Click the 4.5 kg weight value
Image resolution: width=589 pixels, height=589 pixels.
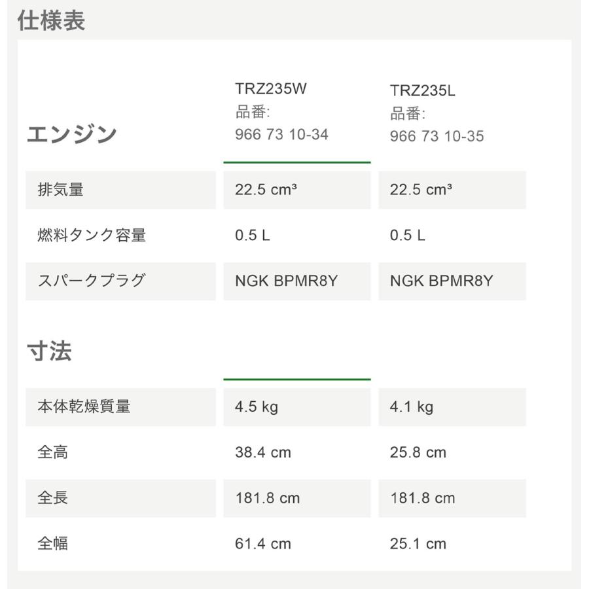(257, 407)
